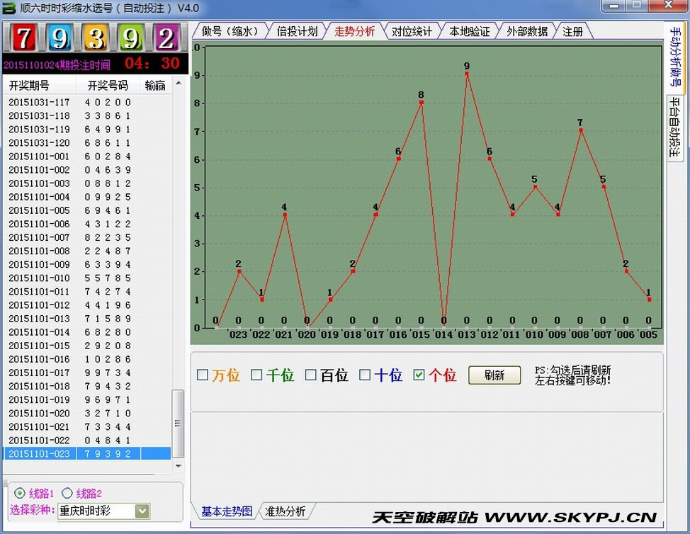Toggle the 千位 checkbox
The image size is (690, 534).
point(257,375)
